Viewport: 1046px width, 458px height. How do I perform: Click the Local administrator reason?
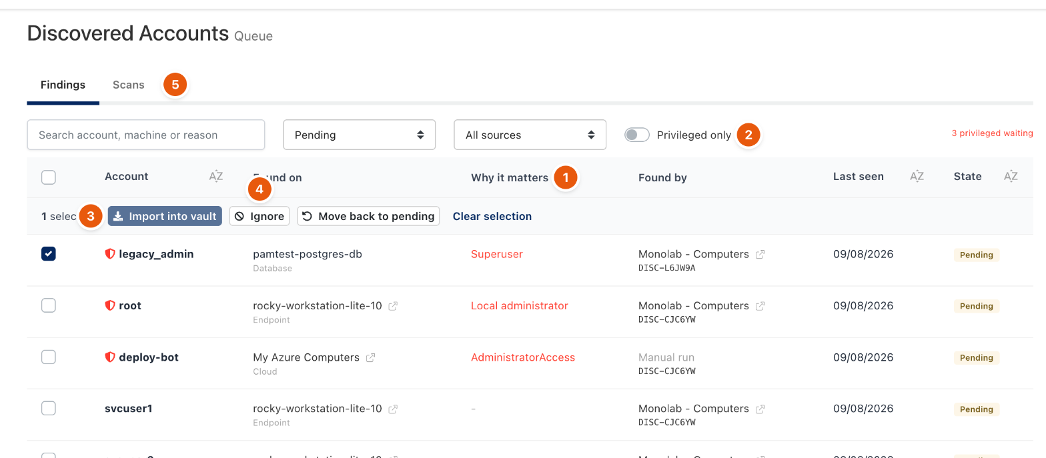pyautogui.click(x=520, y=305)
